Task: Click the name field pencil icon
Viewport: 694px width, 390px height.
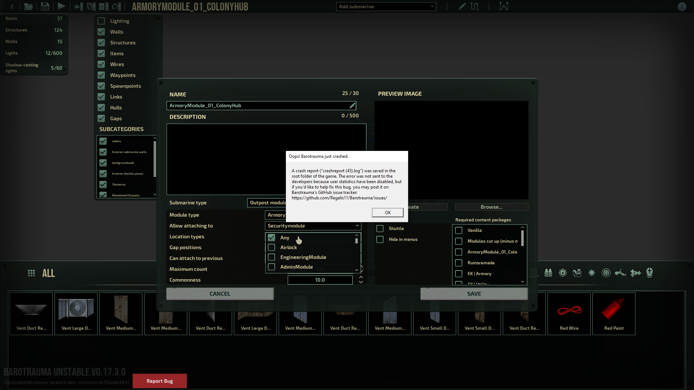Action: point(352,105)
